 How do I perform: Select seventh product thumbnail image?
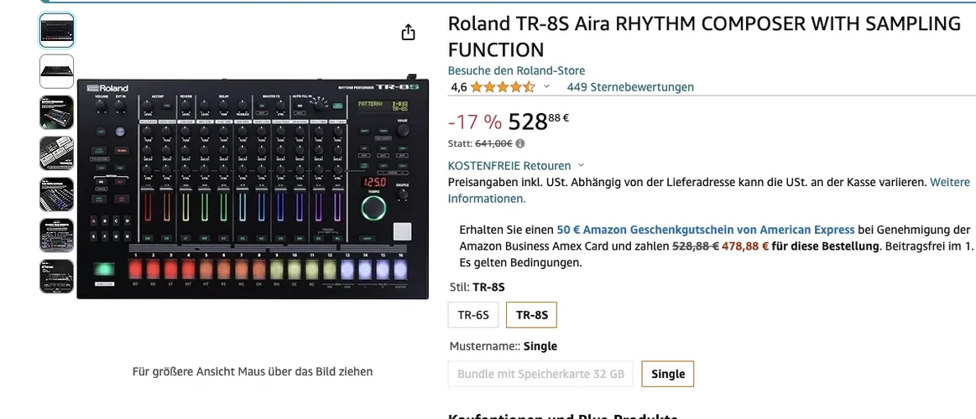pyautogui.click(x=56, y=276)
